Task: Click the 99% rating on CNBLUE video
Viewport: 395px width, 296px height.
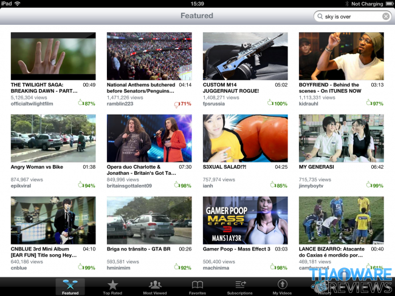Action: click(87, 267)
